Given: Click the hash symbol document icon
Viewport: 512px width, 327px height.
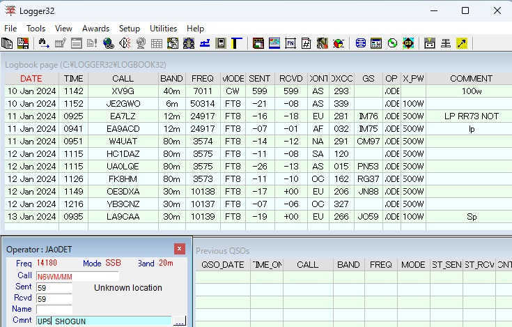Looking at the screenshot, I should [306, 43].
